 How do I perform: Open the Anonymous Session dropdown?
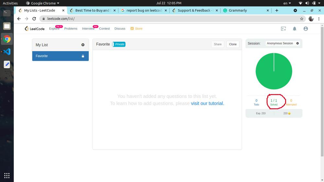280,43
